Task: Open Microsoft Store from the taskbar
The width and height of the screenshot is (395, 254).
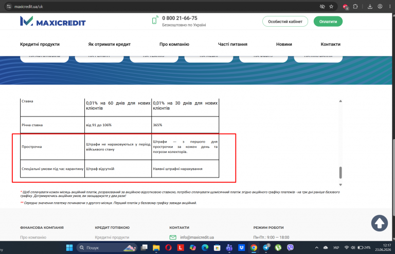Action: point(217,248)
